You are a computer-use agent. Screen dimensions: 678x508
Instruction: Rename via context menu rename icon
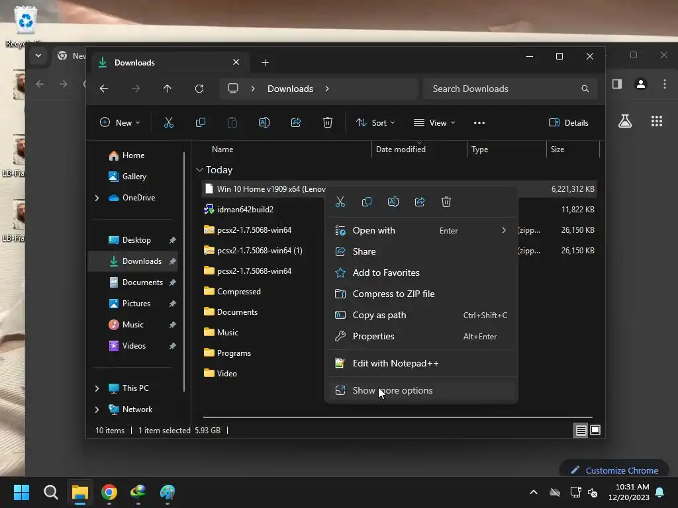[393, 202]
